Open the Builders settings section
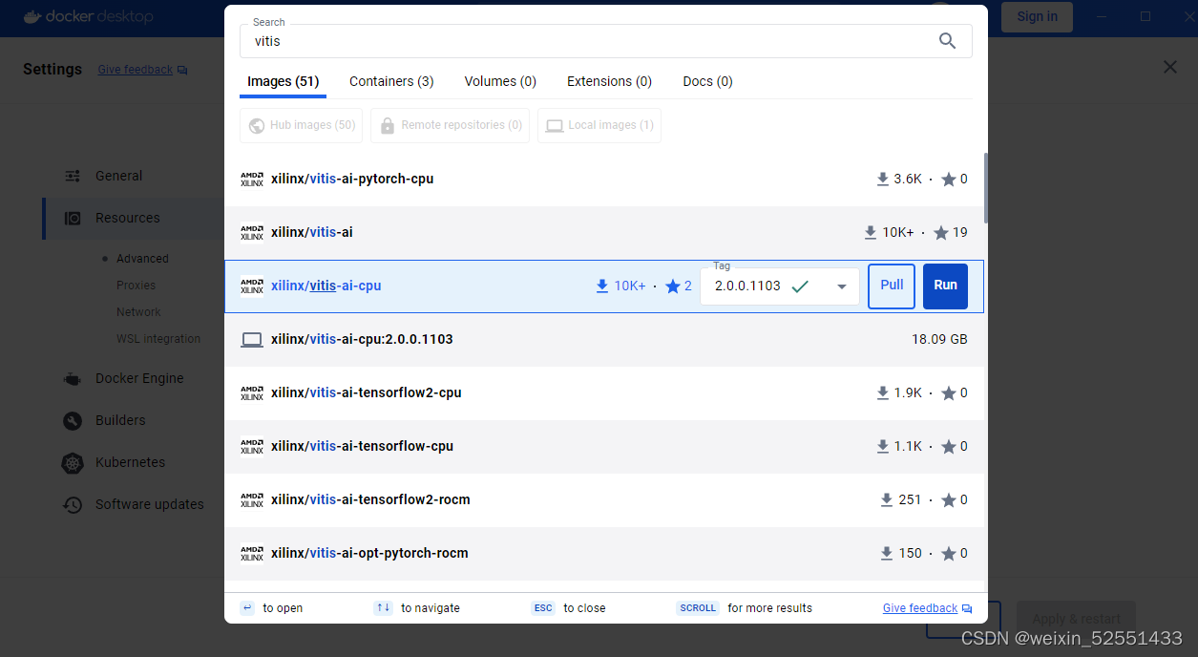Screen dimensions: 1198x657 [x=120, y=420]
